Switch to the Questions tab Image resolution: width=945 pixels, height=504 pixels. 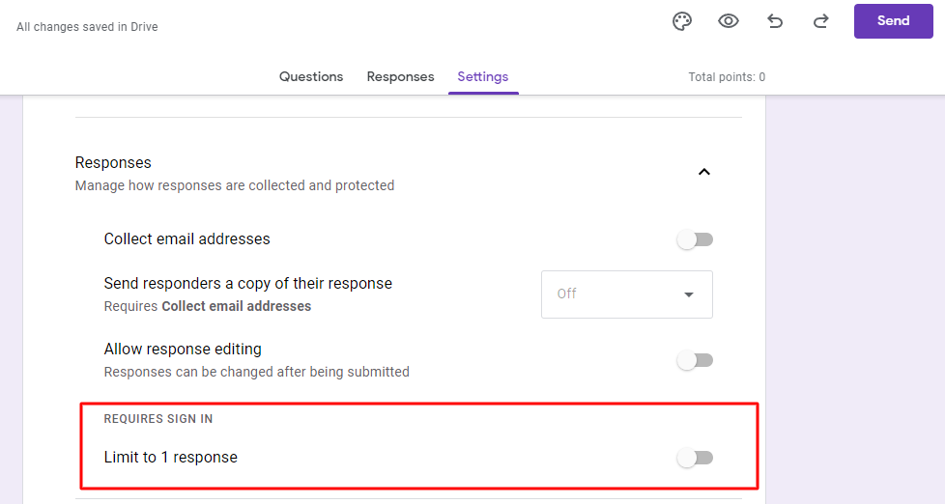tap(311, 76)
